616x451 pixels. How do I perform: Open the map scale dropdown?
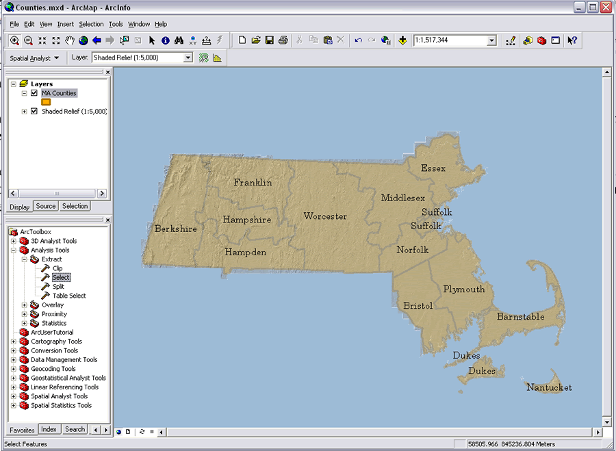(491, 40)
